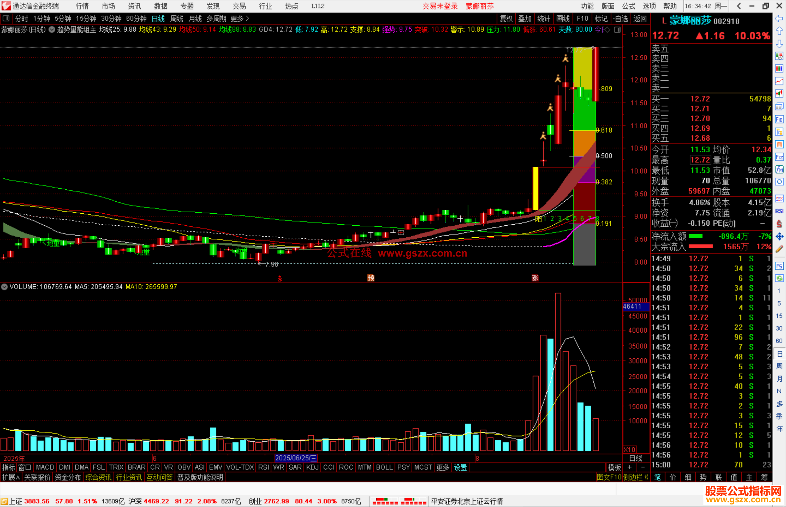Select monthly 月 period in right sidebar
Viewport: 786px width, 507px height.
tap(779, 379)
